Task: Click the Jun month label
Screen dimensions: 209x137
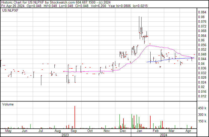Action: pos(24,131)
